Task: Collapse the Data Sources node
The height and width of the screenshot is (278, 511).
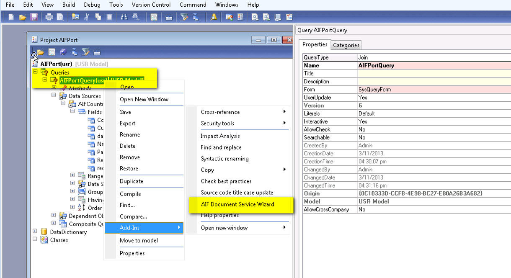Action: (53, 96)
